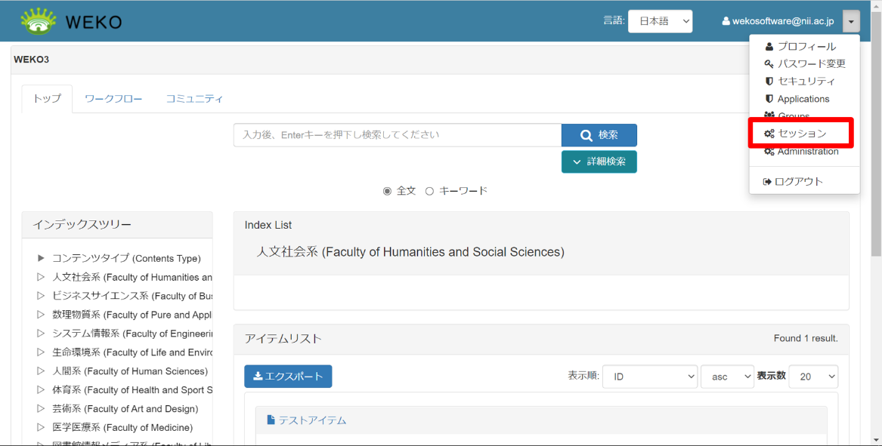Click the document icon beside テストアイテム
882x446 pixels.
[271, 420]
